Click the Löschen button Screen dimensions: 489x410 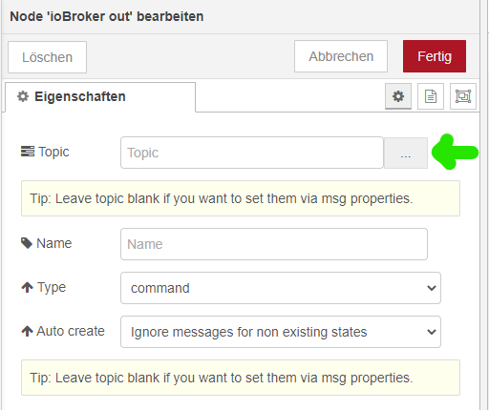tap(47, 57)
